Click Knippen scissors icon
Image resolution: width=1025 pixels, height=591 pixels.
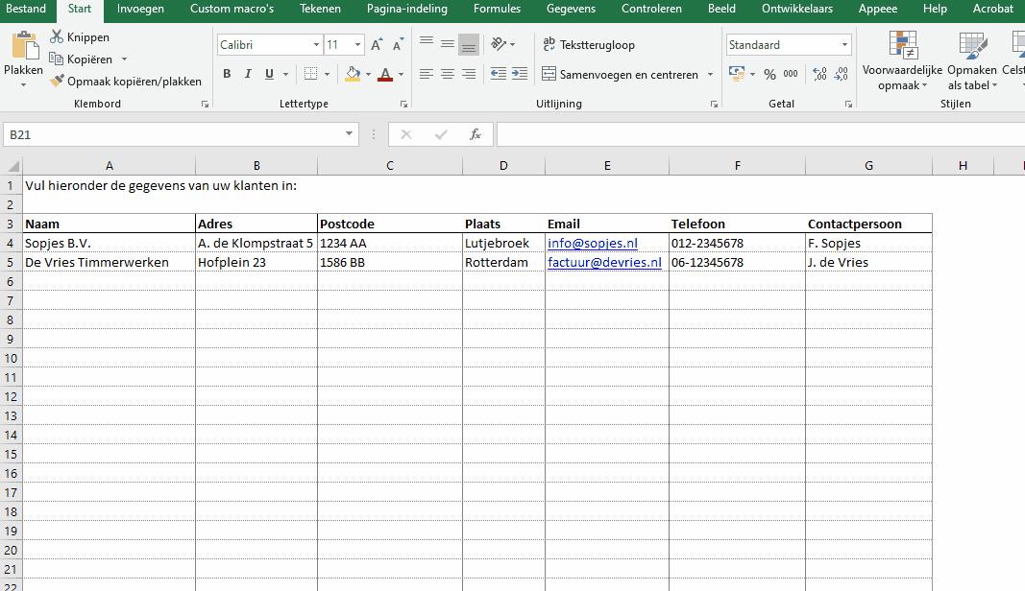tap(57, 37)
